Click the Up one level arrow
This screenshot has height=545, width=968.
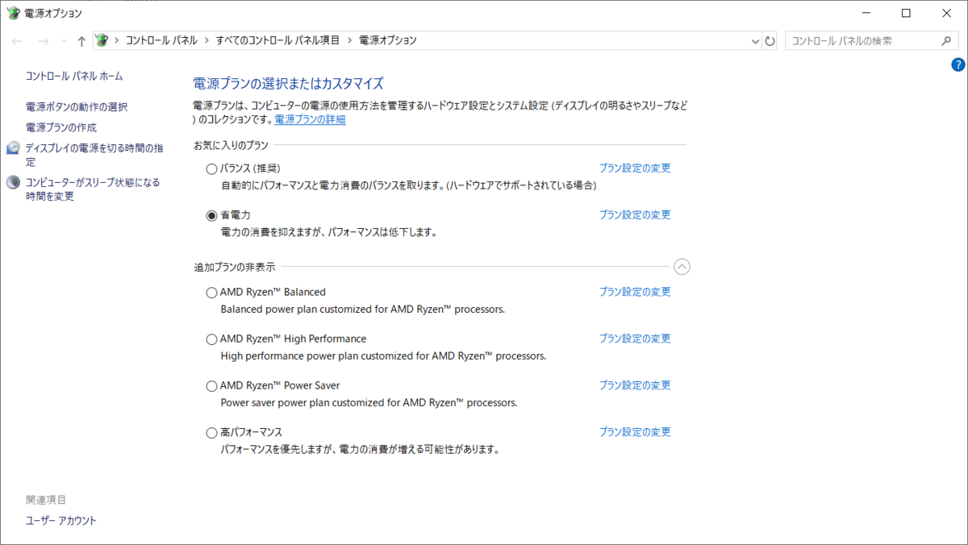tap(81, 40)
